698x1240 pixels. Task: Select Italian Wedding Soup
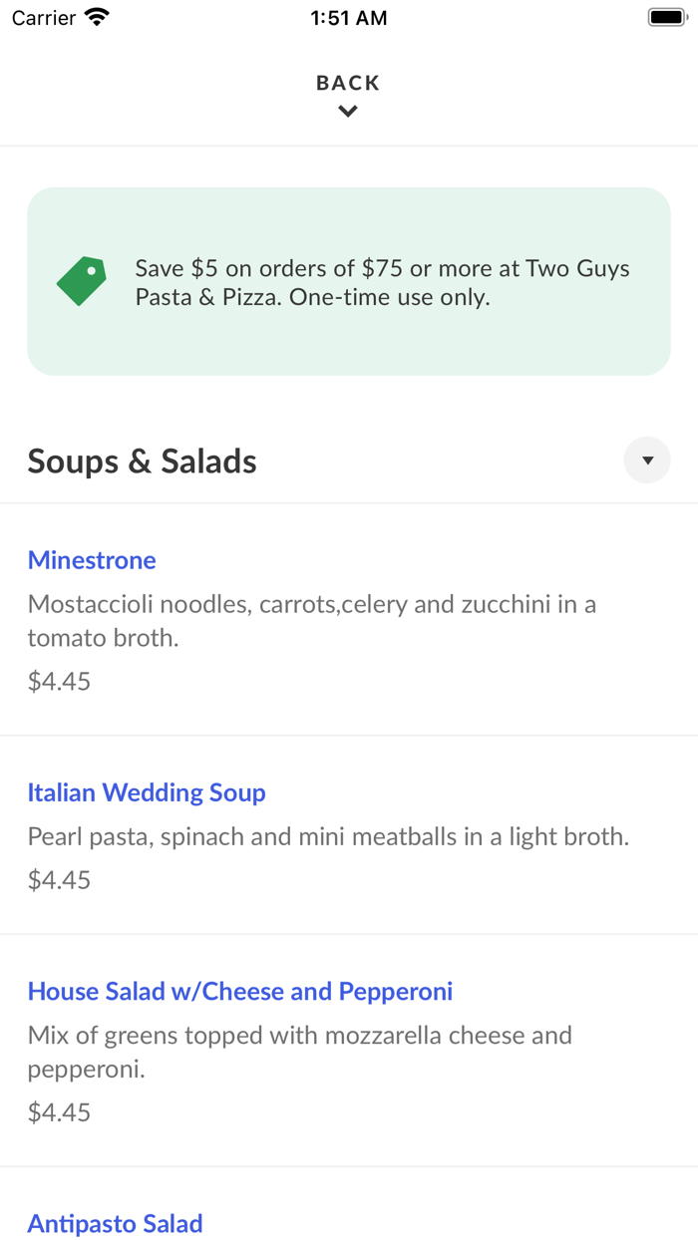[x=148, y=792]
